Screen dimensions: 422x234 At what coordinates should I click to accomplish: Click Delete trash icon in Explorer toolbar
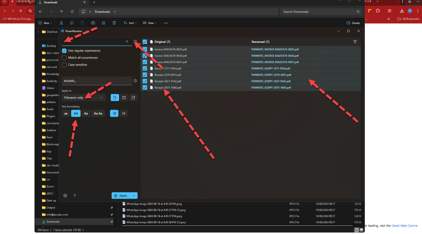click(114, 23)
